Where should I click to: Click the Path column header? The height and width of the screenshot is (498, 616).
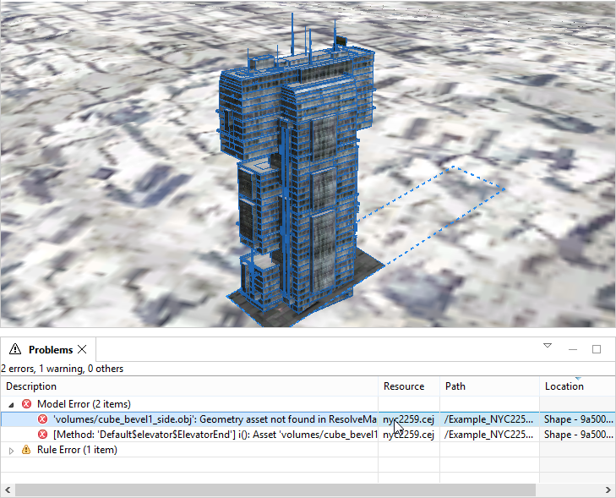point(488,386)
